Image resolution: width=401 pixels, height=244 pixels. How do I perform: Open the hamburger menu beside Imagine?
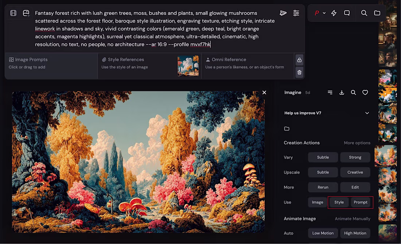(330, 93)
